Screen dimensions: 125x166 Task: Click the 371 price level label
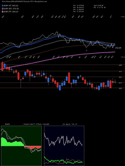[x=120, y=83]
